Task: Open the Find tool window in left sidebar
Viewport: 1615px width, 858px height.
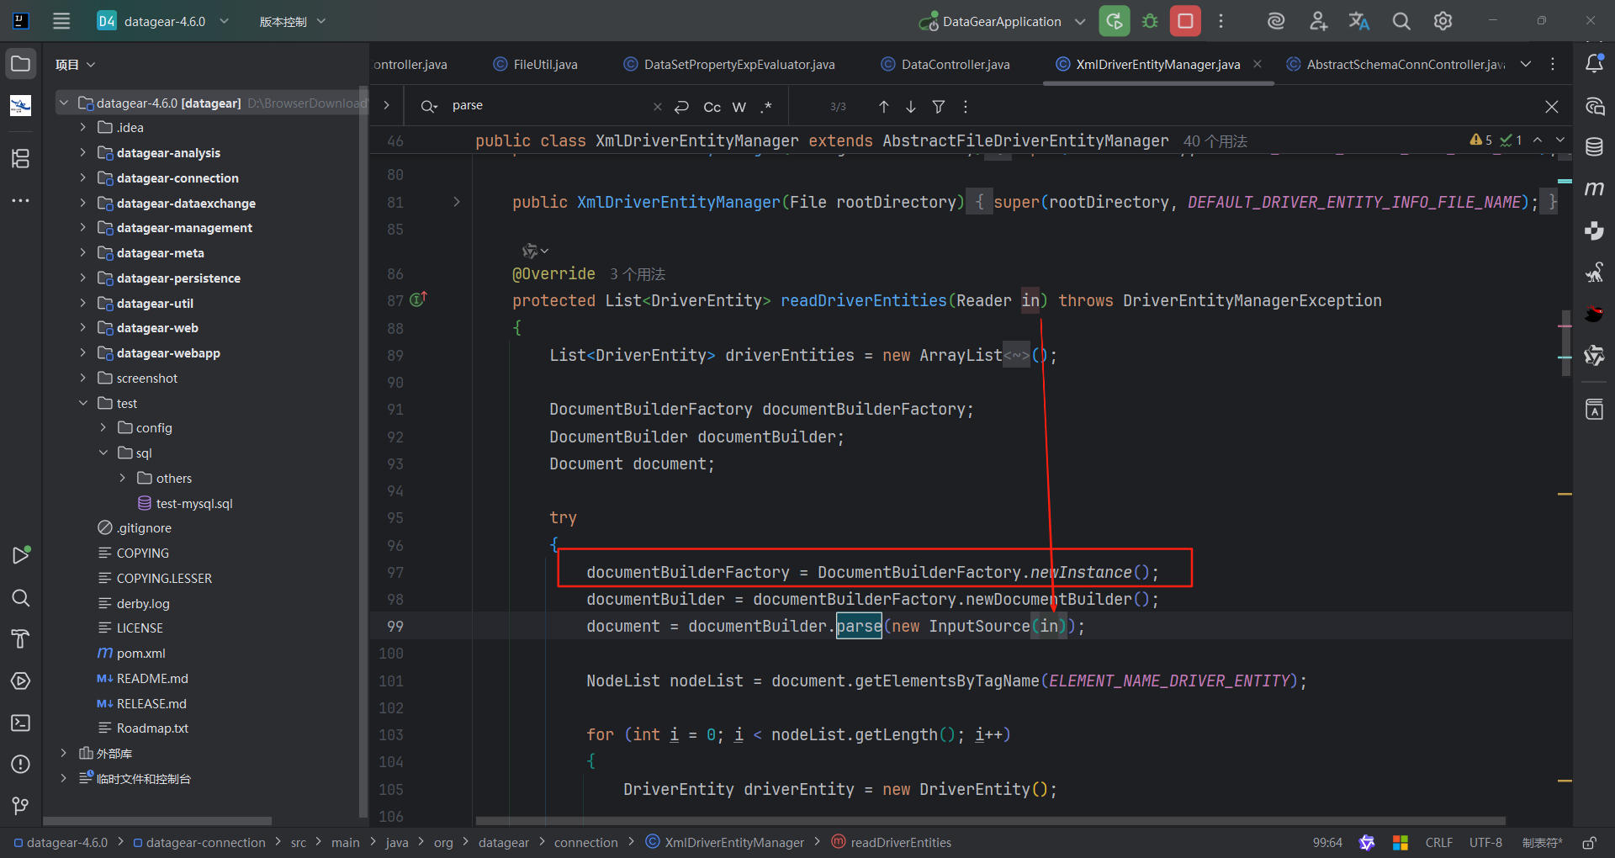Action: (21, 597)
